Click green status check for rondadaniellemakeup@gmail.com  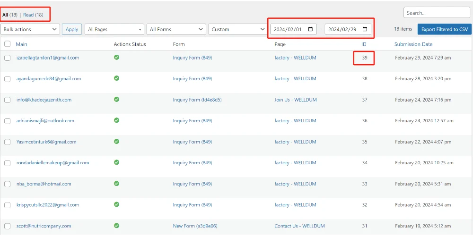(x=116, y=162)
